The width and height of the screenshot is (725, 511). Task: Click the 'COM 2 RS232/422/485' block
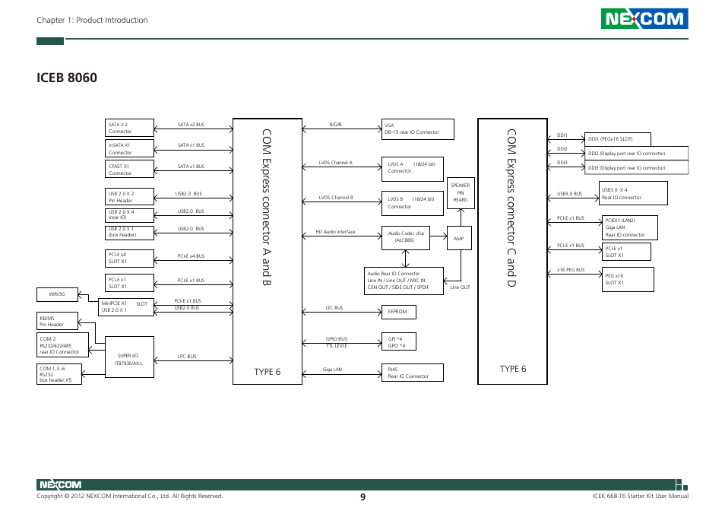tap(62, 345)
